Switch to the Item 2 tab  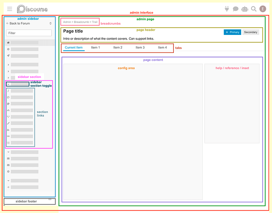tap(118, 47)
